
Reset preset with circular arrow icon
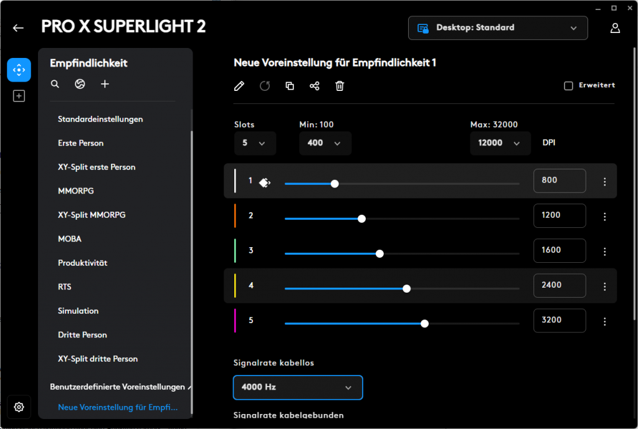tap(265, 86)
